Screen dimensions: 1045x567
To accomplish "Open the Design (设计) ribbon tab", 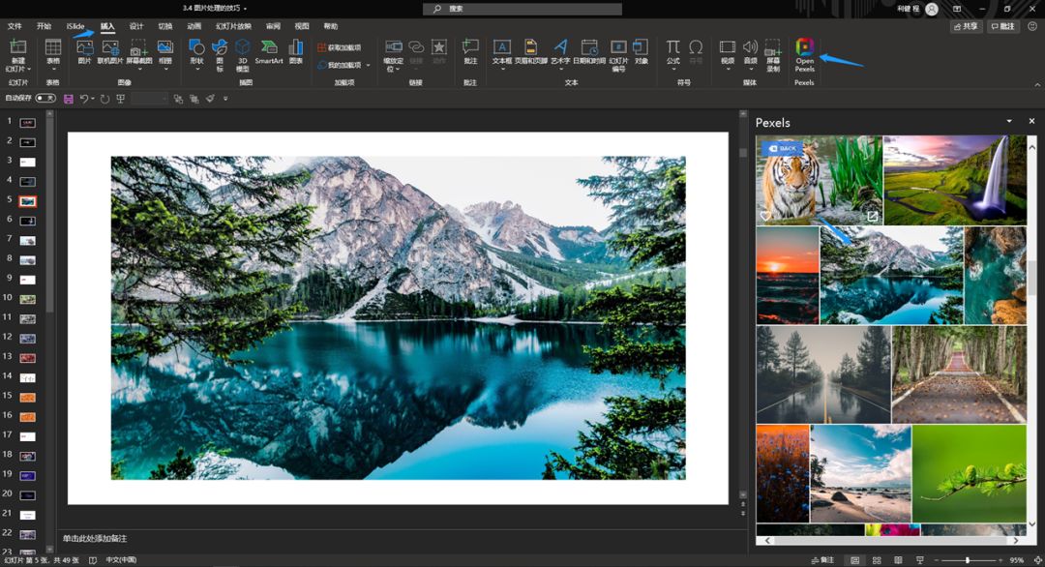I will pos(136,26).
